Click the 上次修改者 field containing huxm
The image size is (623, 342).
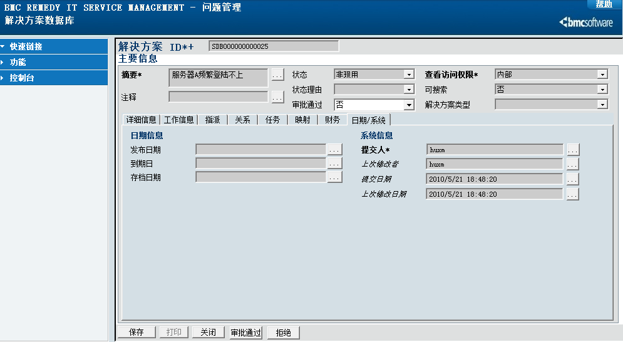(x=495, y=164)
